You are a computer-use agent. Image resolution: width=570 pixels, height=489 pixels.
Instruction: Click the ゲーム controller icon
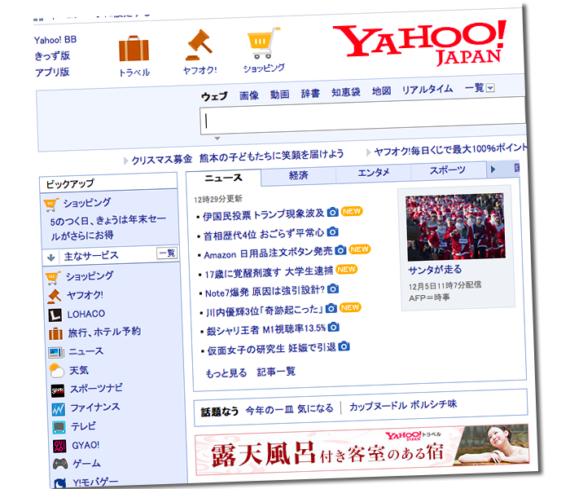60,464
